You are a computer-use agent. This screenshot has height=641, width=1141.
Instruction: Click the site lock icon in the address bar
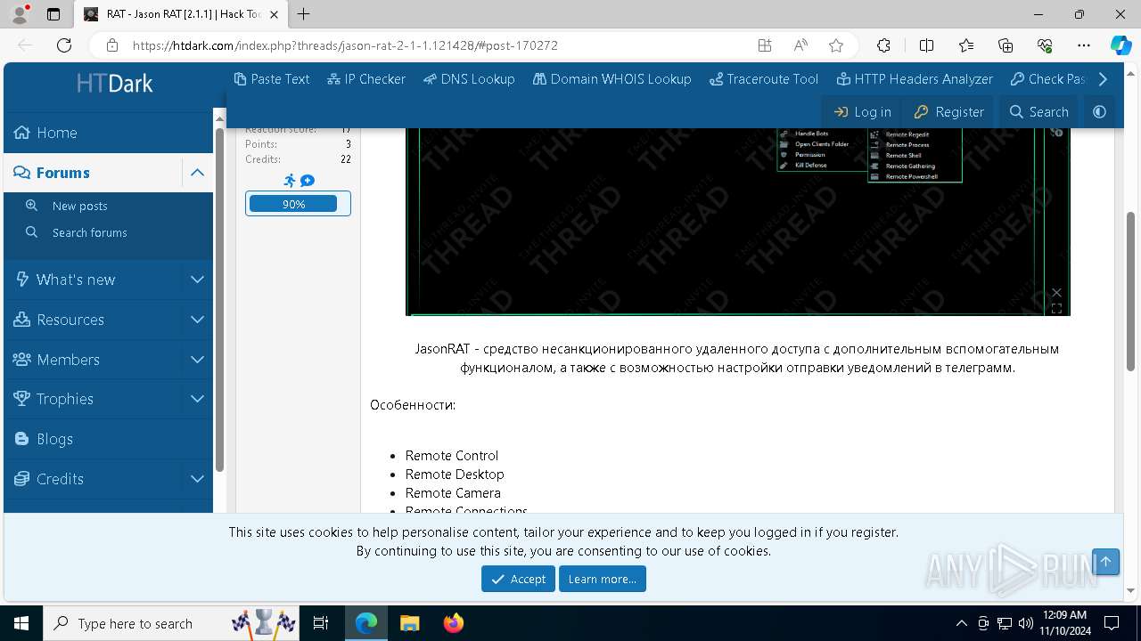(112, 45)
